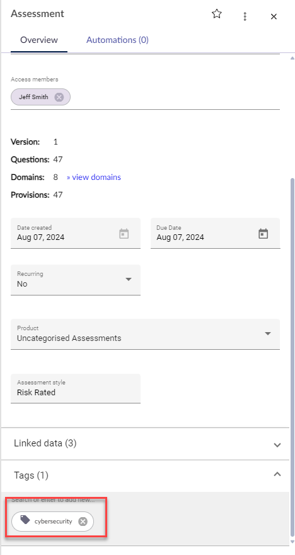Click the tag icon on the cybersecurity chip
This screenshot has width=295, height=555.
pyautogui.click(x=25, y=520)
